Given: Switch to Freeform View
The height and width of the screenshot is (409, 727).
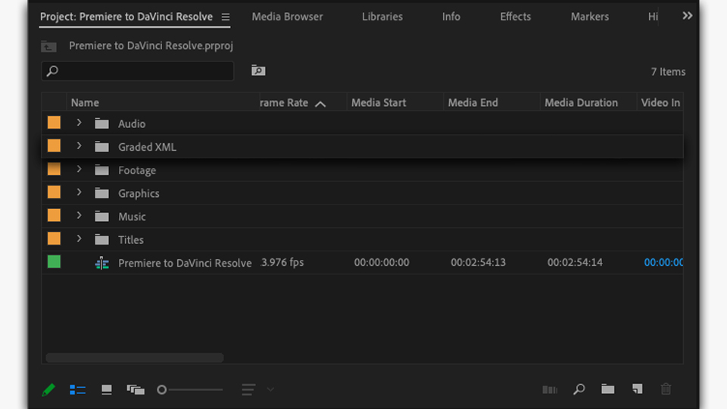Looking at the screenshot, I should tap(136, 389).
